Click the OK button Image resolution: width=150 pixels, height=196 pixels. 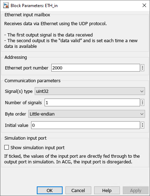click(50, 190)
